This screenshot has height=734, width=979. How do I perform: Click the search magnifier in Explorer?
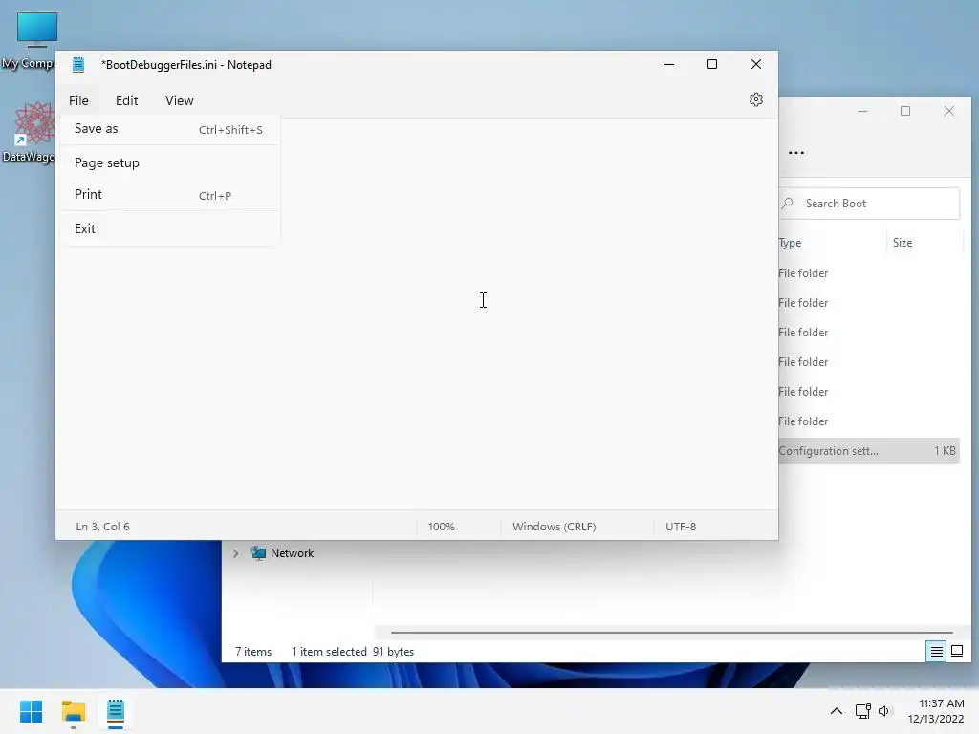point(788,204)
